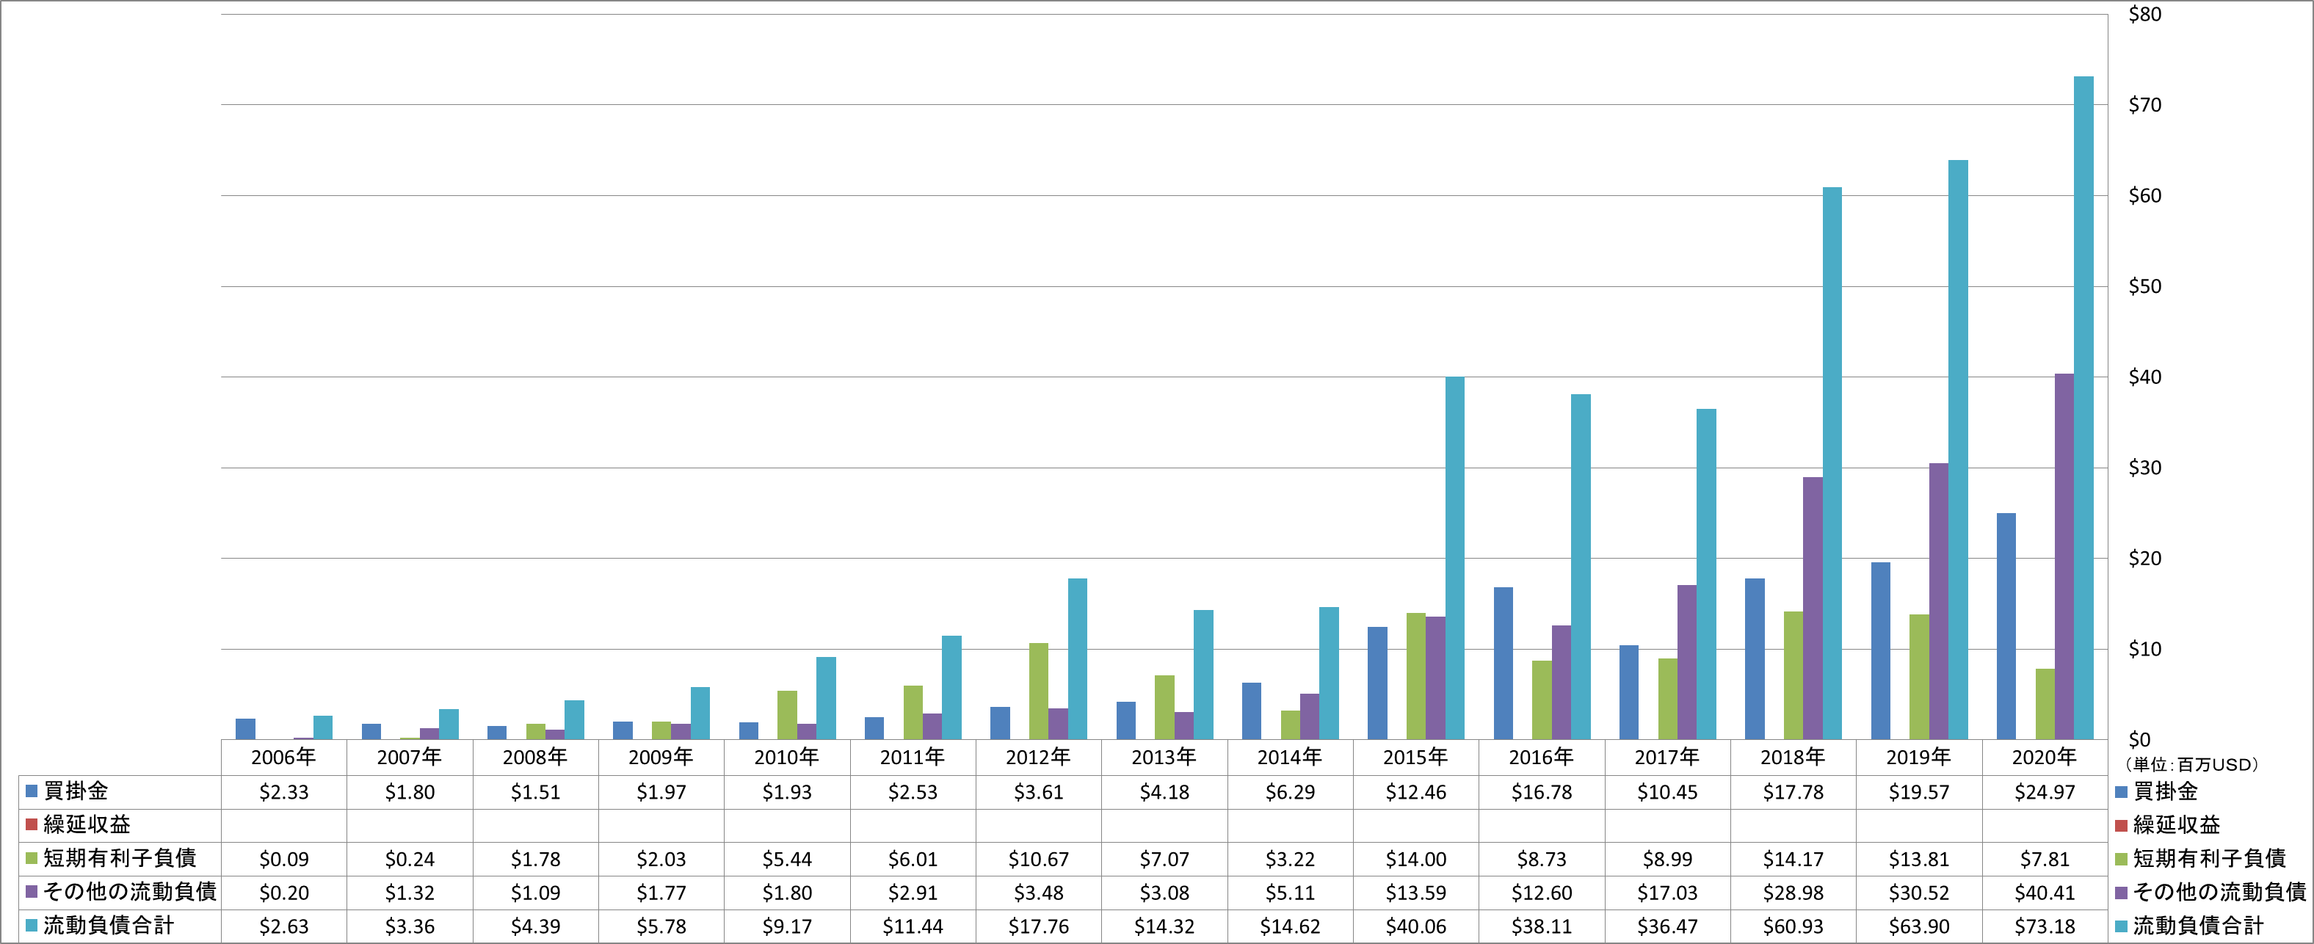
Task: Click the green 短期有利子負債 swatch in data table
Action: click(x=32, y=859)
